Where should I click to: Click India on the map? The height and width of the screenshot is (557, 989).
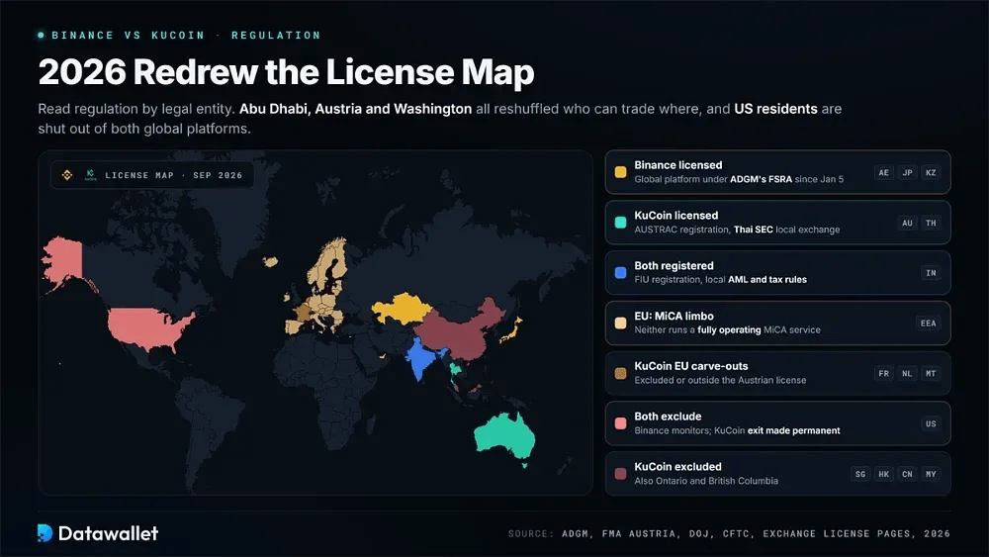click(422, 356)
